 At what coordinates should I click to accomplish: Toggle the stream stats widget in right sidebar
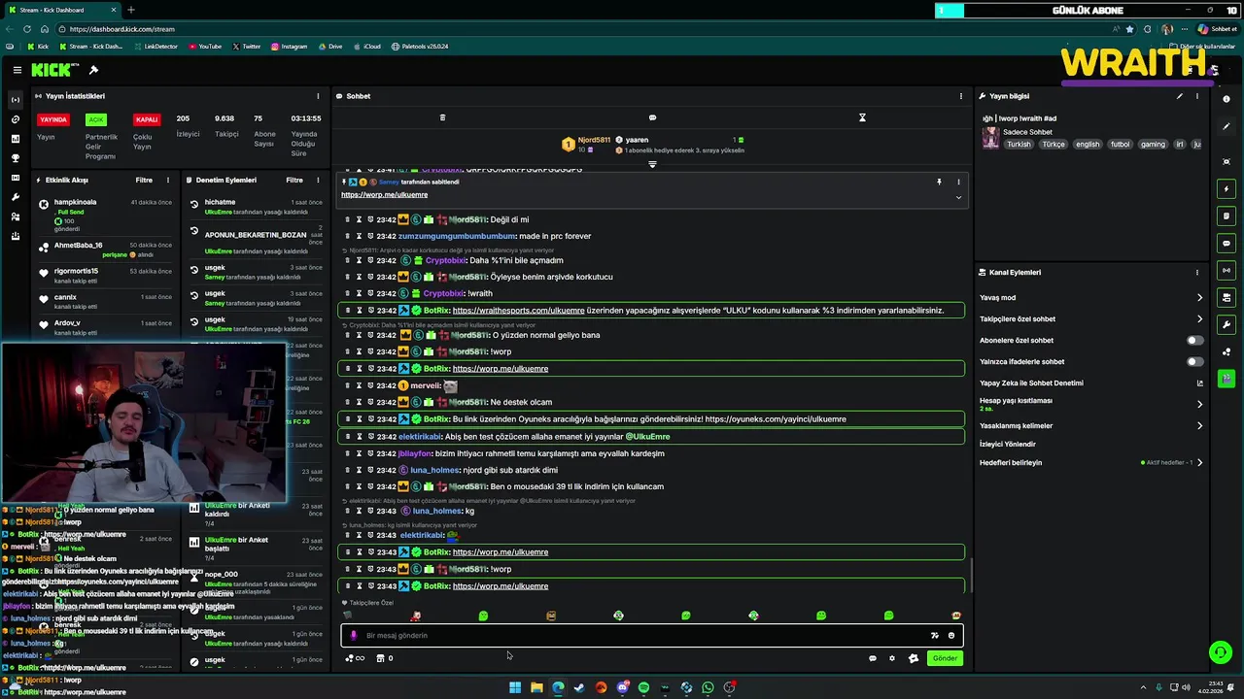point(1227,270)
